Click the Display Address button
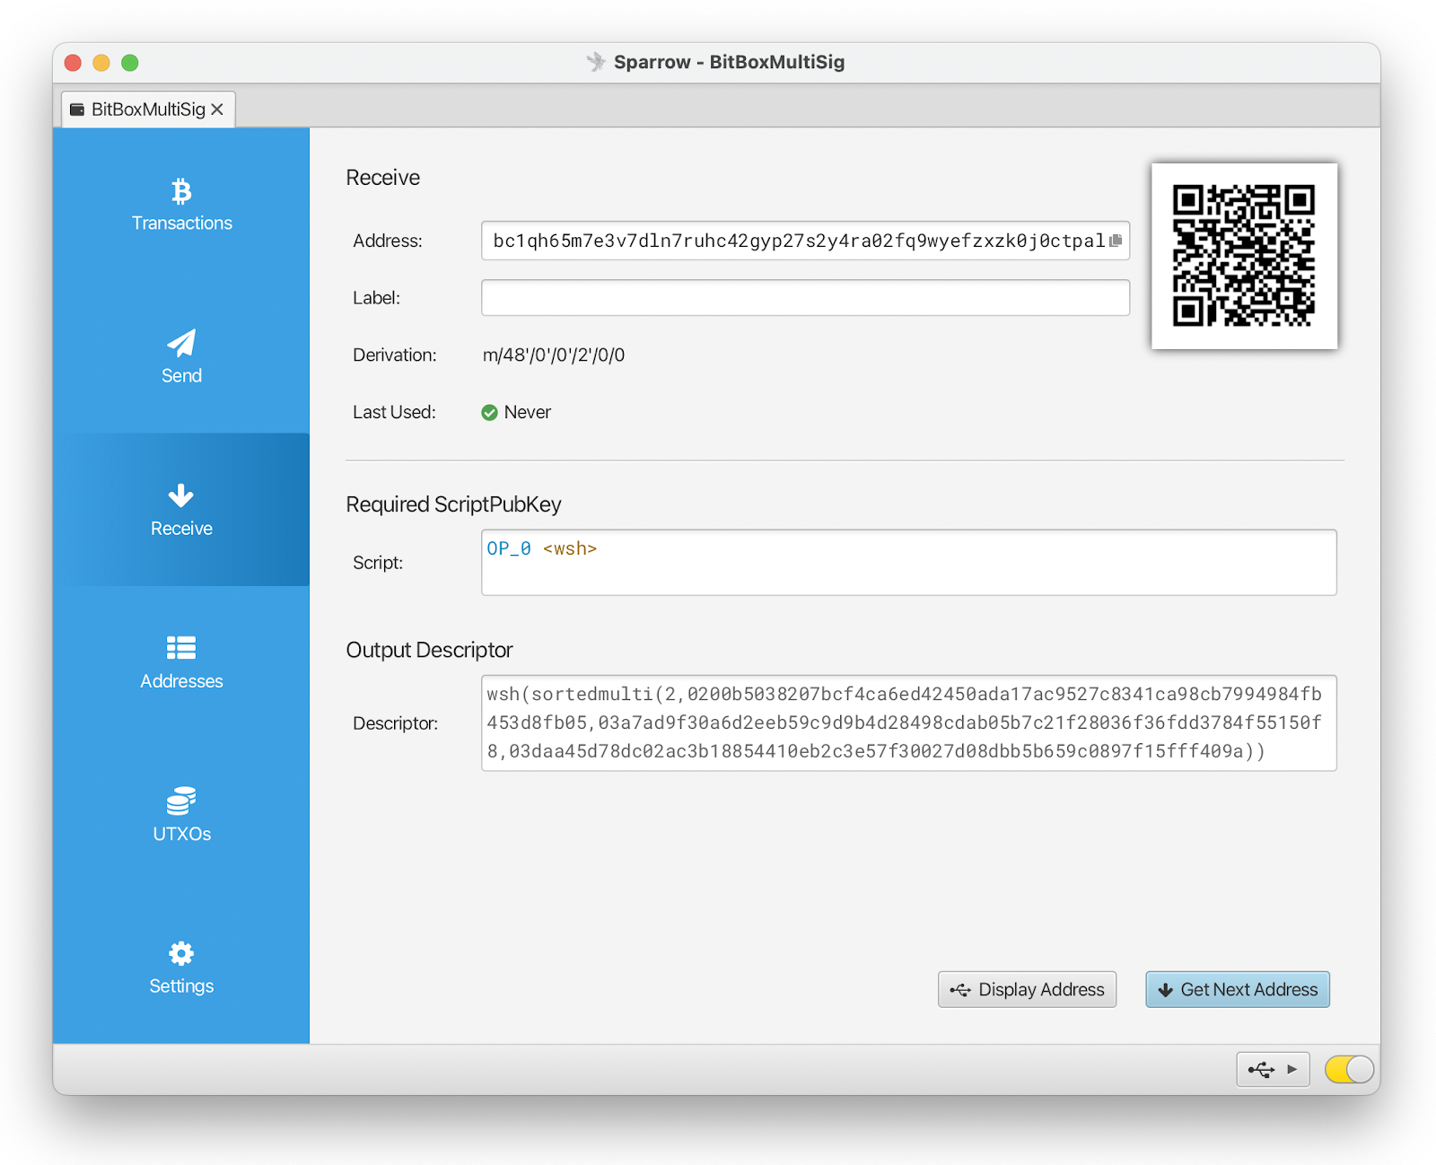 1027,989
